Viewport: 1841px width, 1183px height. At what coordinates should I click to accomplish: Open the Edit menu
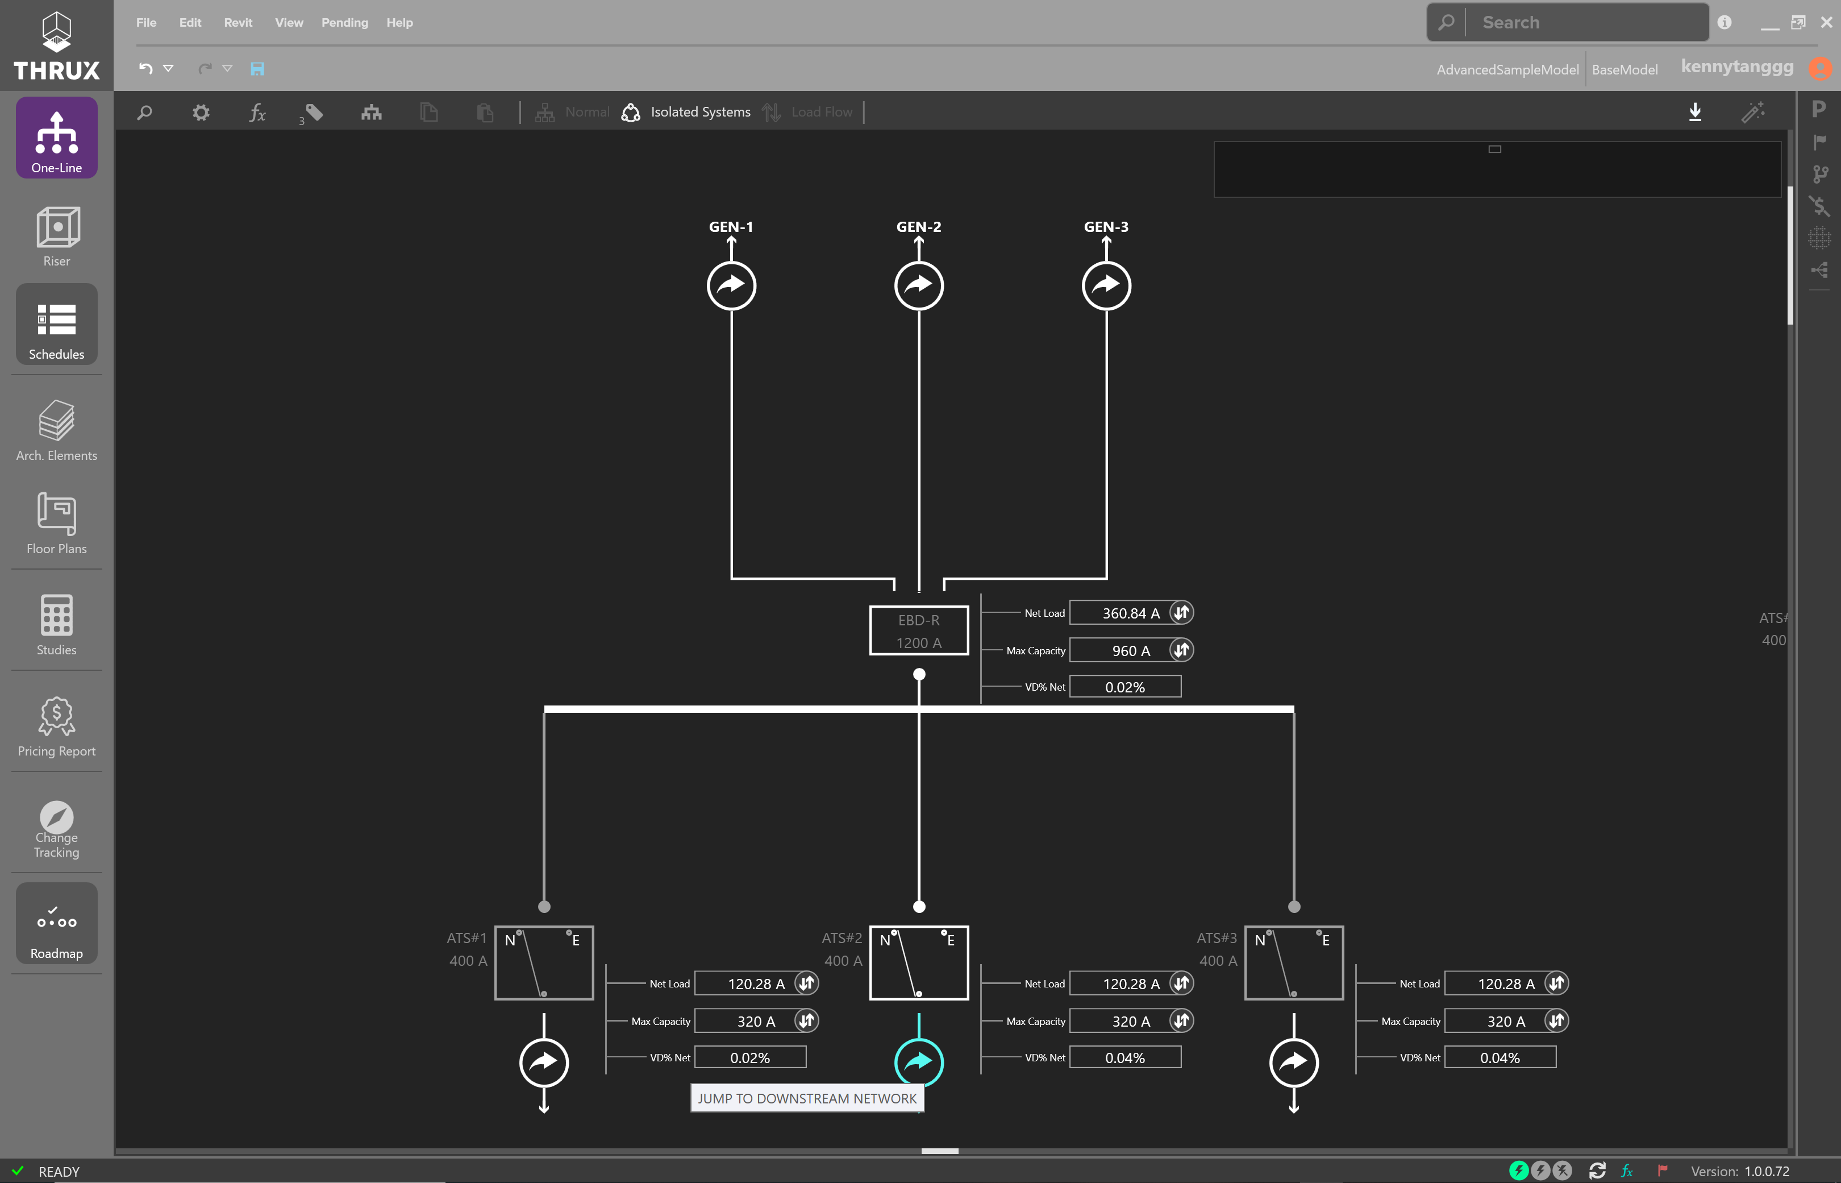190,22
